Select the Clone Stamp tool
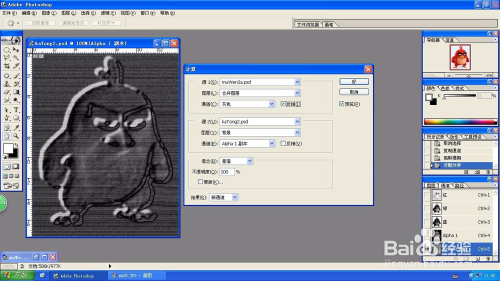 click(6, 84)
